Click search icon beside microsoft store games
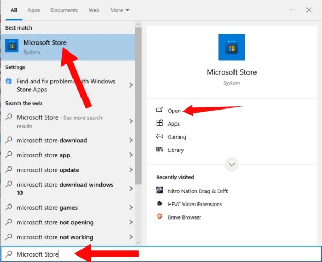 tap(9, 207)
